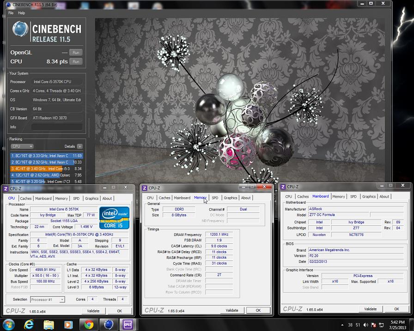This screenshot has height=331, width=414.
Task: Click OK in left CPU-Z window
Action: click(119, 311)
